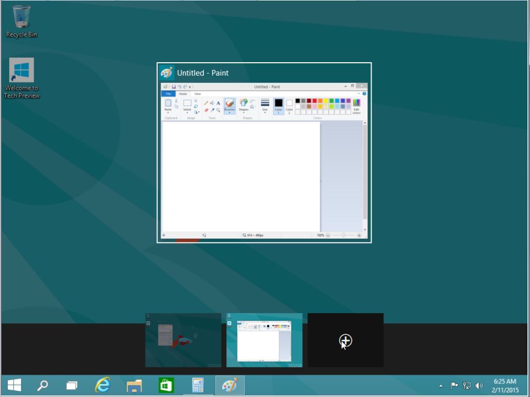
Task: Switch to Calculator on the taskbar
Action: tap(198, 385)
